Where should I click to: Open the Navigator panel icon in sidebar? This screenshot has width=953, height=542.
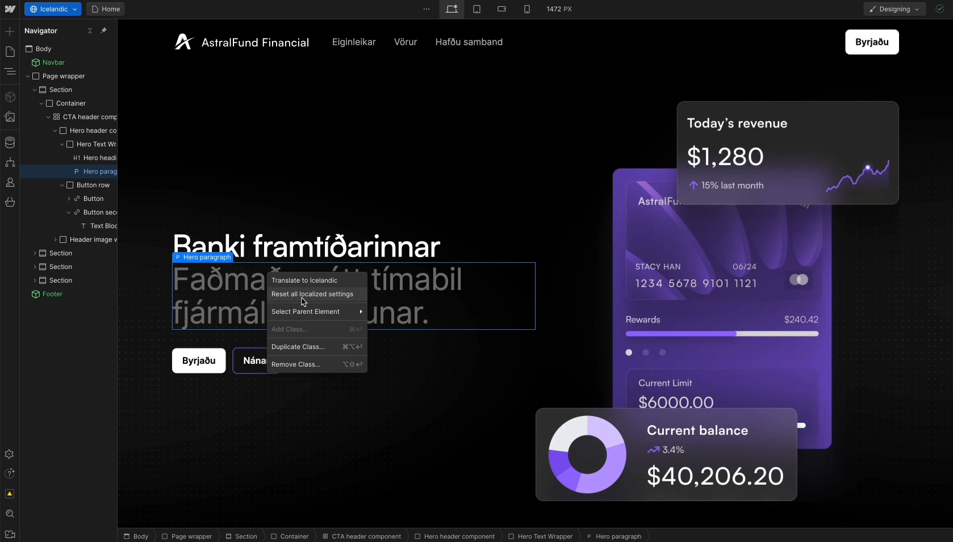tap(10, 72)
